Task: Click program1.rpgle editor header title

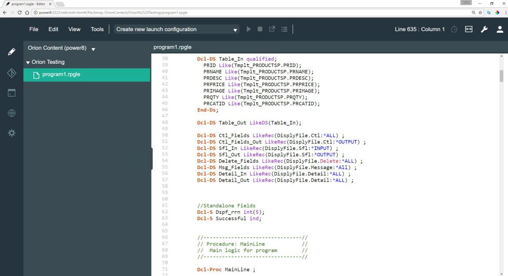Action: coord(172,47)
